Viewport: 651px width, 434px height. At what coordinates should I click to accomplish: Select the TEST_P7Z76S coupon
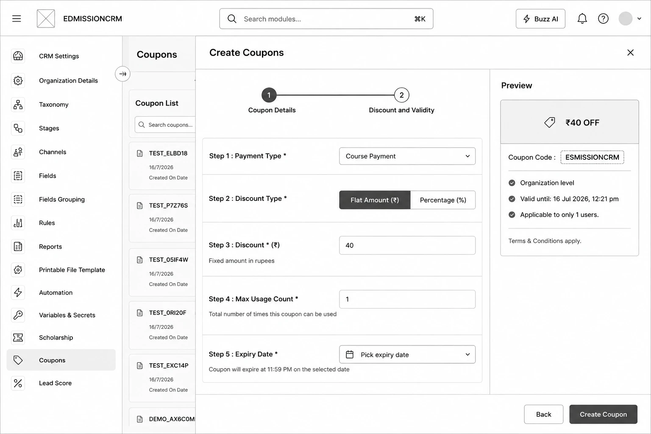[162, 218]
